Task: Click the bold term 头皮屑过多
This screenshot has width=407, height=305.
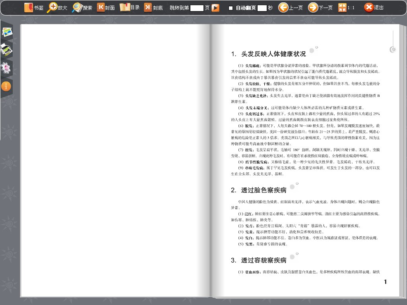Action: click(255, 114)
